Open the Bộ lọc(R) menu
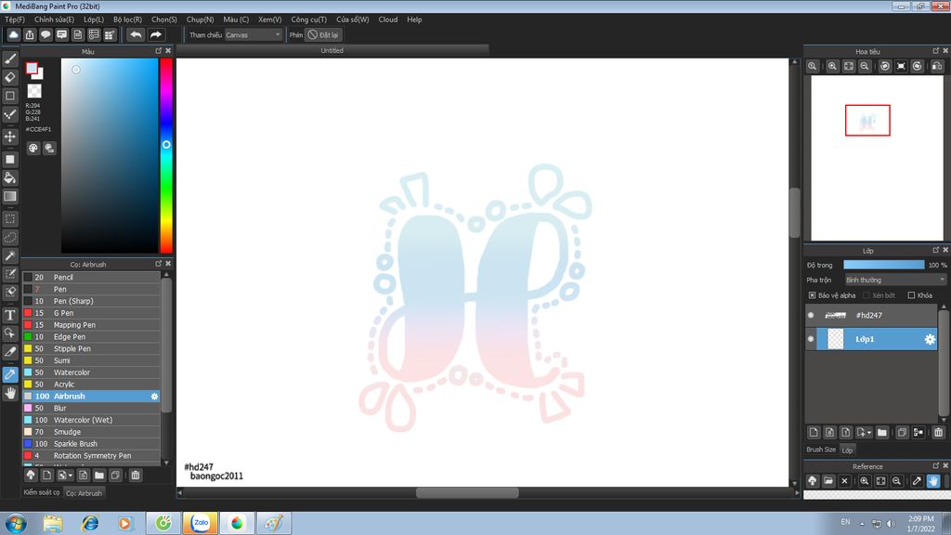The height and width of the screenshot is (535, 951). [127, 20]
